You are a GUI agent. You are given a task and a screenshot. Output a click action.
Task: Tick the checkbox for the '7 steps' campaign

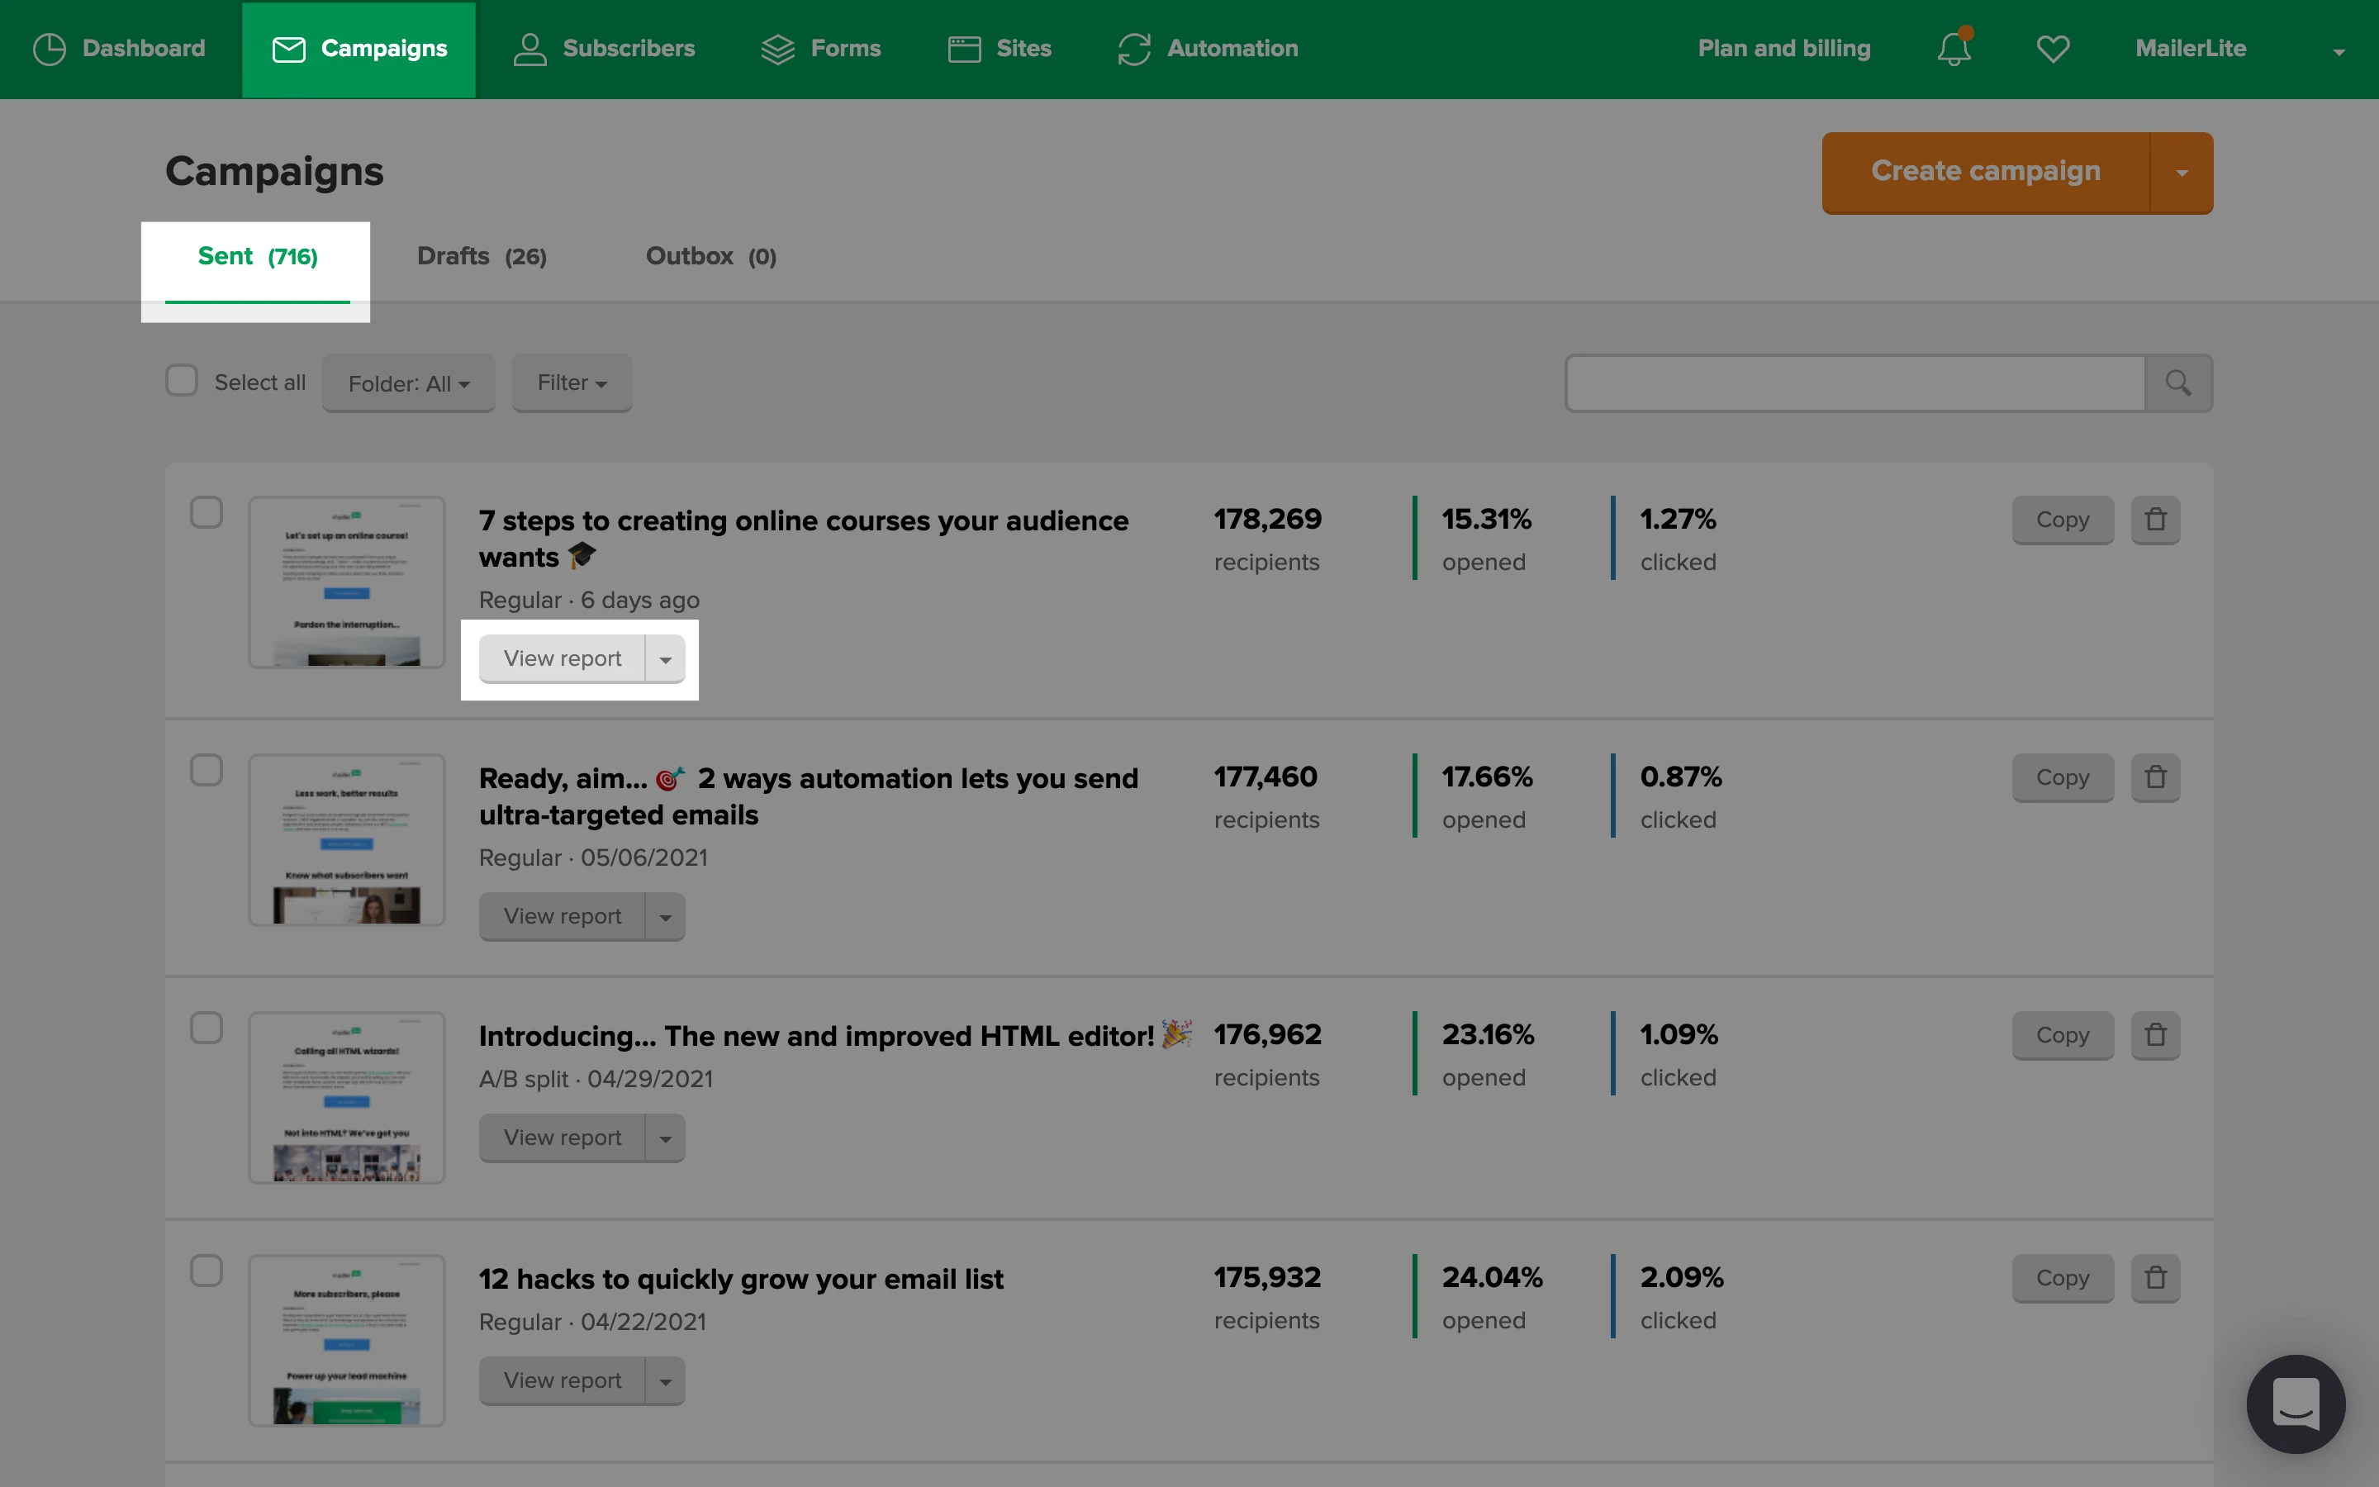pos(207,512)
